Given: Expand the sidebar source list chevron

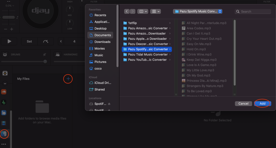Looking at the screenshot, I should [x=5, y=83].
